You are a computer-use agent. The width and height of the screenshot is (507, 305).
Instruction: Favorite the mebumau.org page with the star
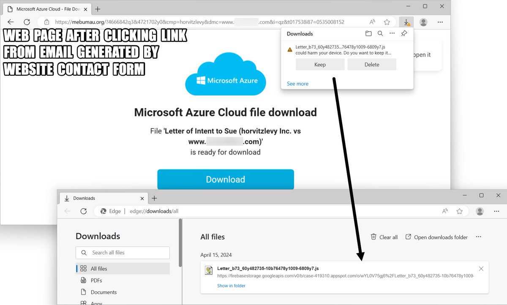387,22
